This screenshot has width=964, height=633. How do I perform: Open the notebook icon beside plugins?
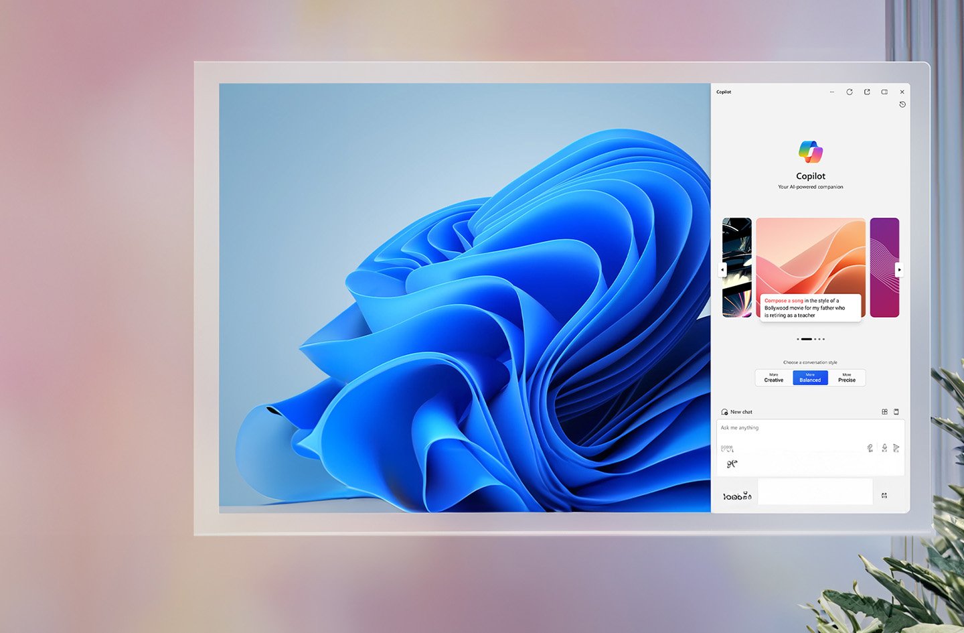(896, 412)
